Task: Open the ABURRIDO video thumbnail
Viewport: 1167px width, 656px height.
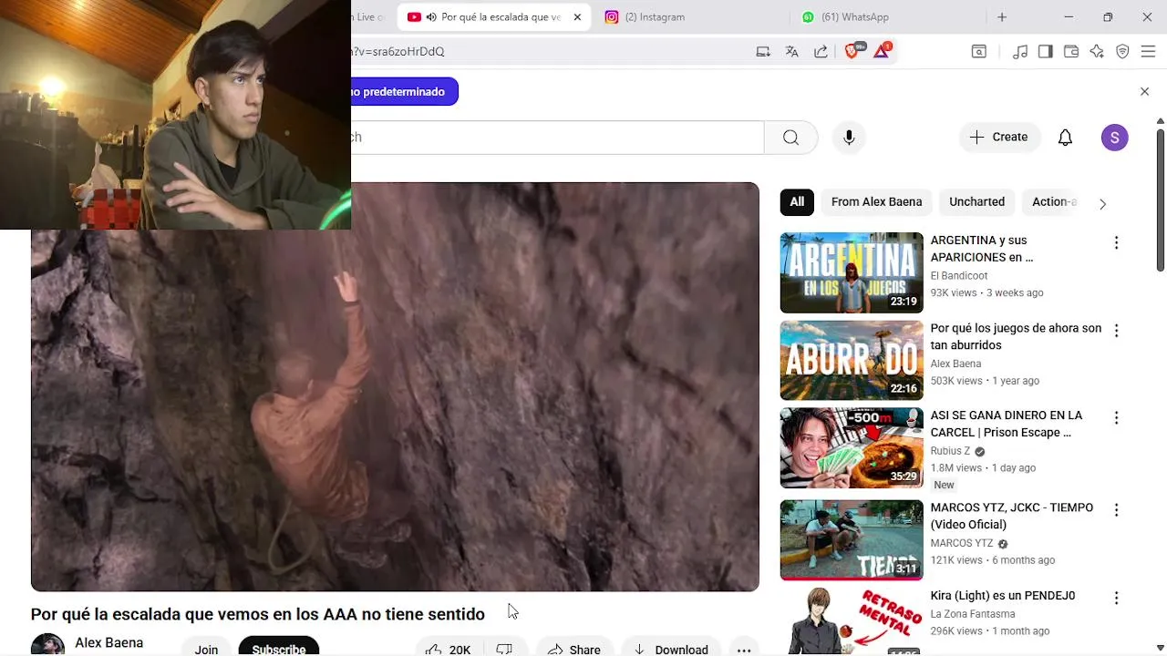Action: 852,360
